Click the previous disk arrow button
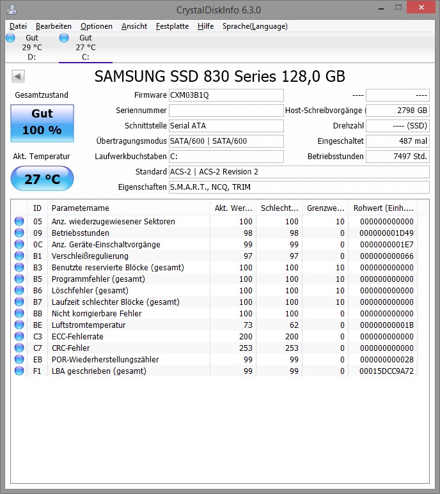Image resolution: width=440 pixels, height=494 pixels. (18, 76)
